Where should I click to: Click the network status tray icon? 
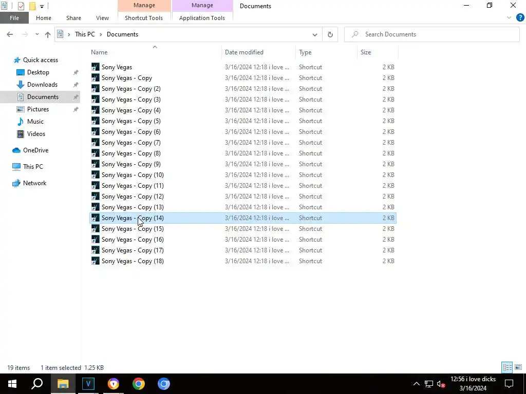(429, 384)
